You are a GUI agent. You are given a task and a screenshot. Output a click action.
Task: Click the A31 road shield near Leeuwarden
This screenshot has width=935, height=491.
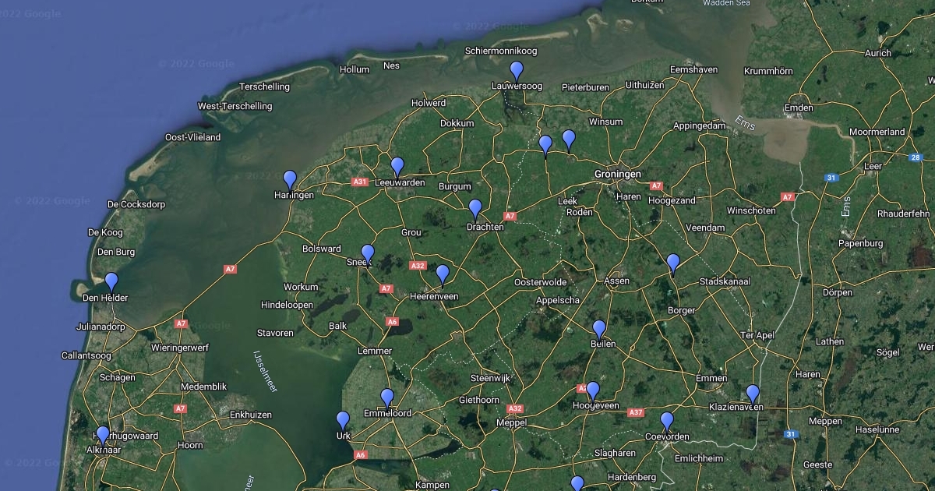(359, 182)
